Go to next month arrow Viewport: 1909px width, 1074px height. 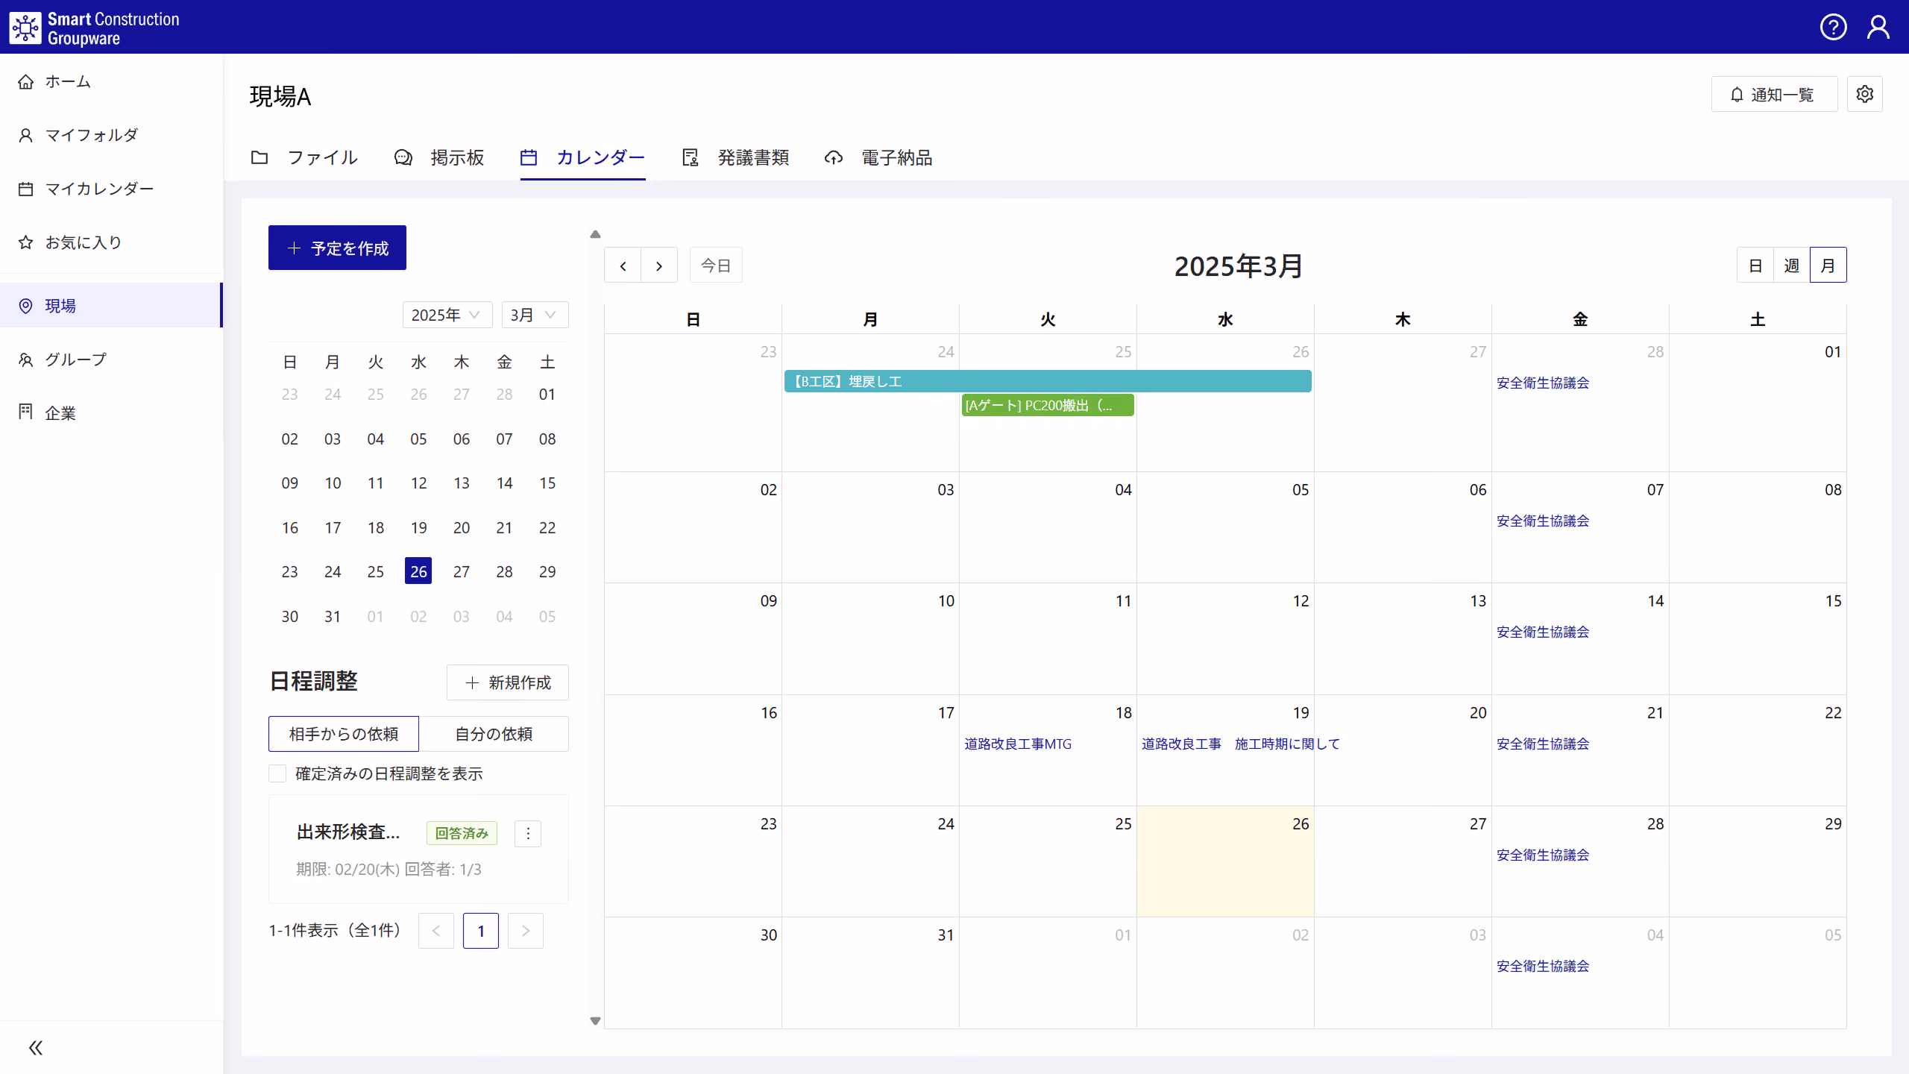point(659,266)
